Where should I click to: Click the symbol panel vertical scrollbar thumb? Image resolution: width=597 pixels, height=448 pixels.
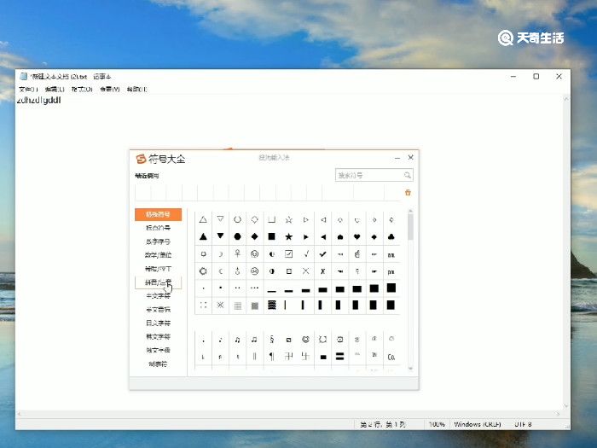[x=410, y=227]
